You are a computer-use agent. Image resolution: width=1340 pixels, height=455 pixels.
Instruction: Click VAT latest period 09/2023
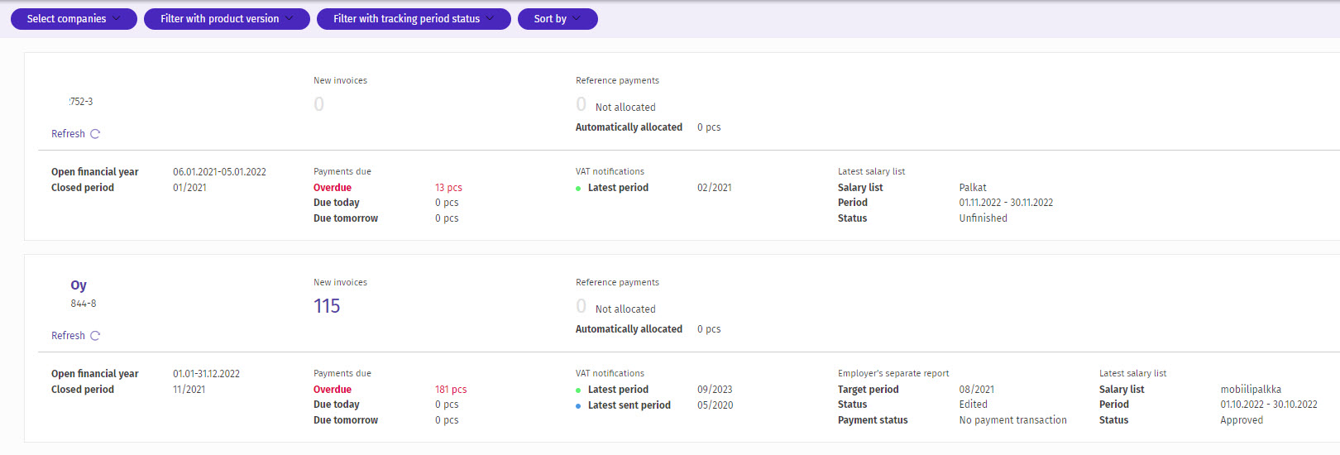pos(715,390)
